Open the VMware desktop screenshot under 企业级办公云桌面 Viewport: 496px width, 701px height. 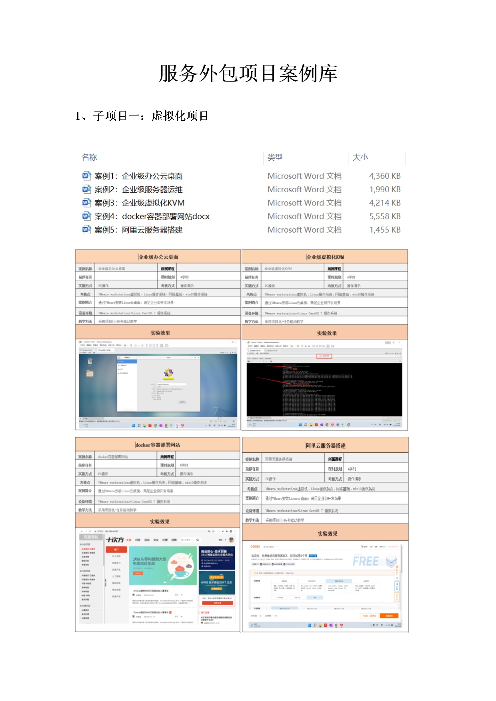click(158, 384)
